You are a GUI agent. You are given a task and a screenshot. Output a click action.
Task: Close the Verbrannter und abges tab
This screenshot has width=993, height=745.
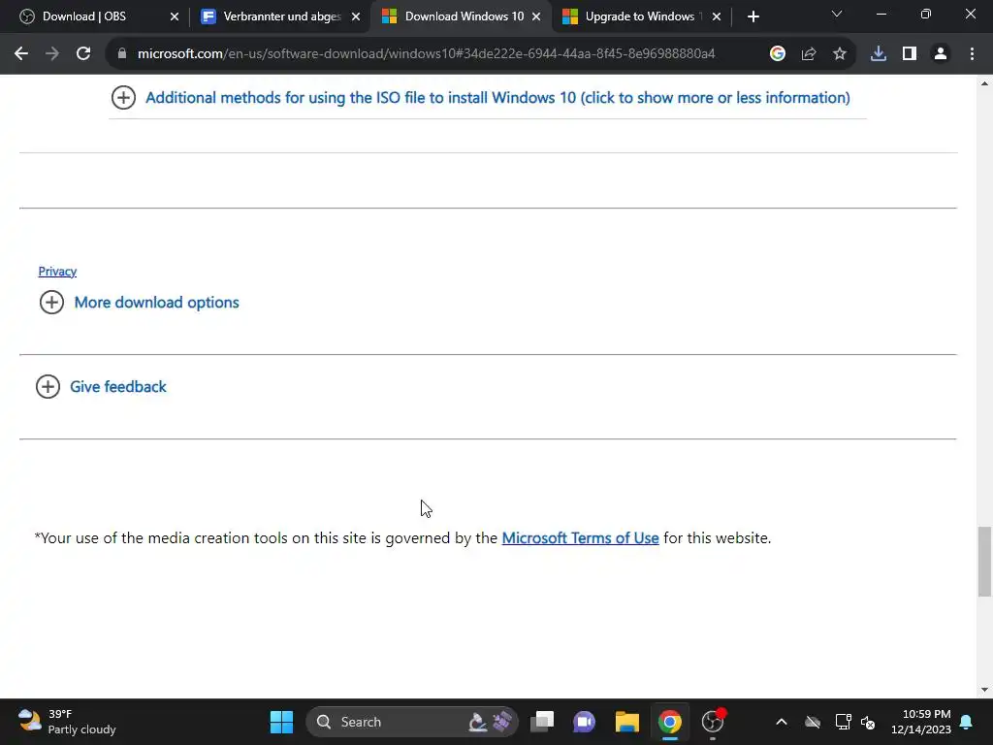(x=356, y=16)
